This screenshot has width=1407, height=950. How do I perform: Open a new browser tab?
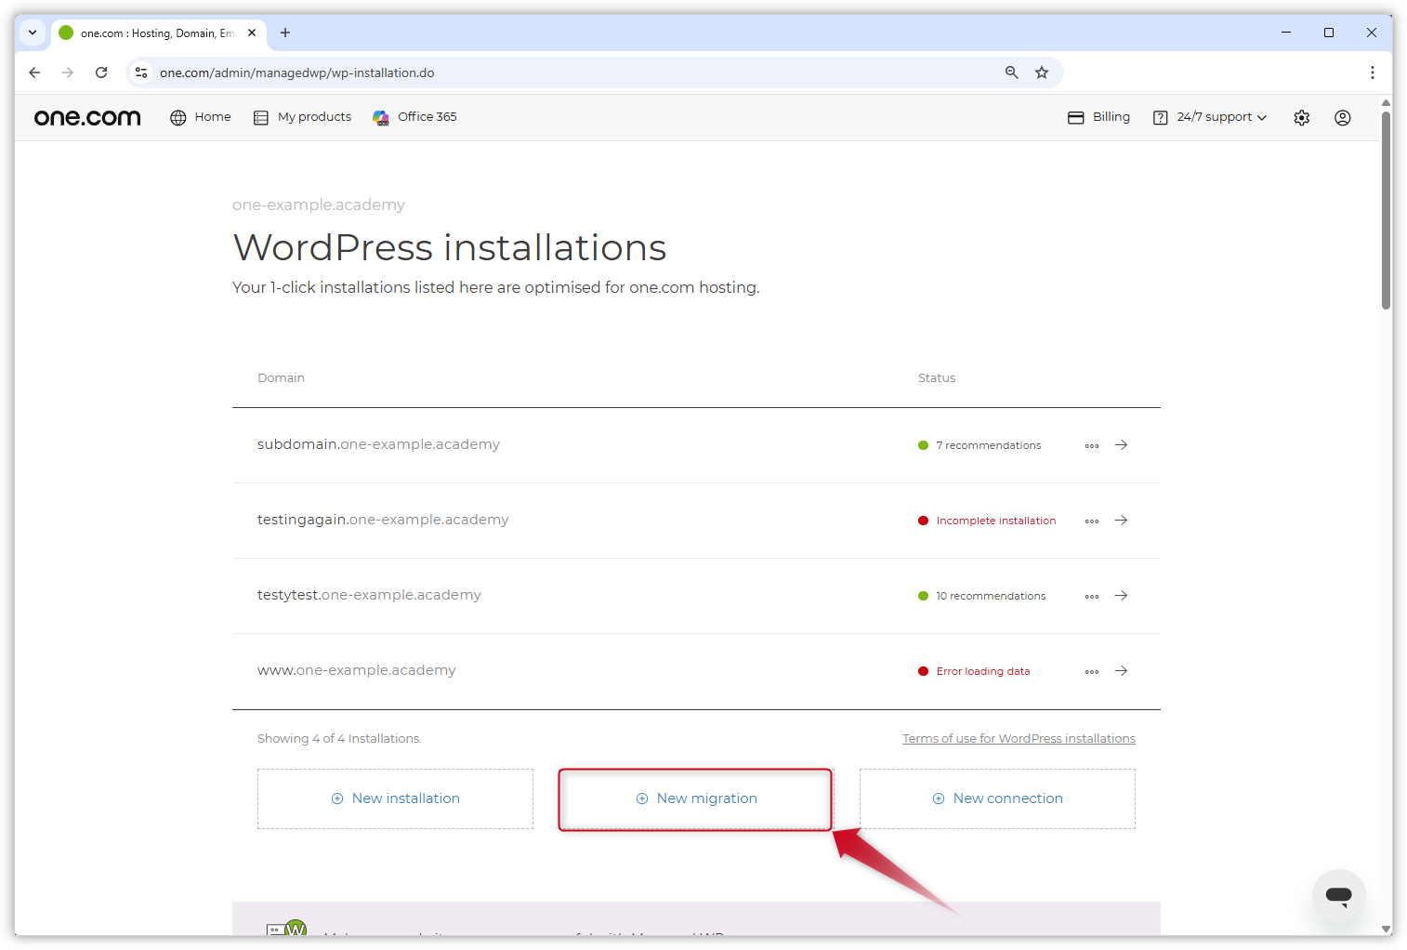(x=285, y=33)
